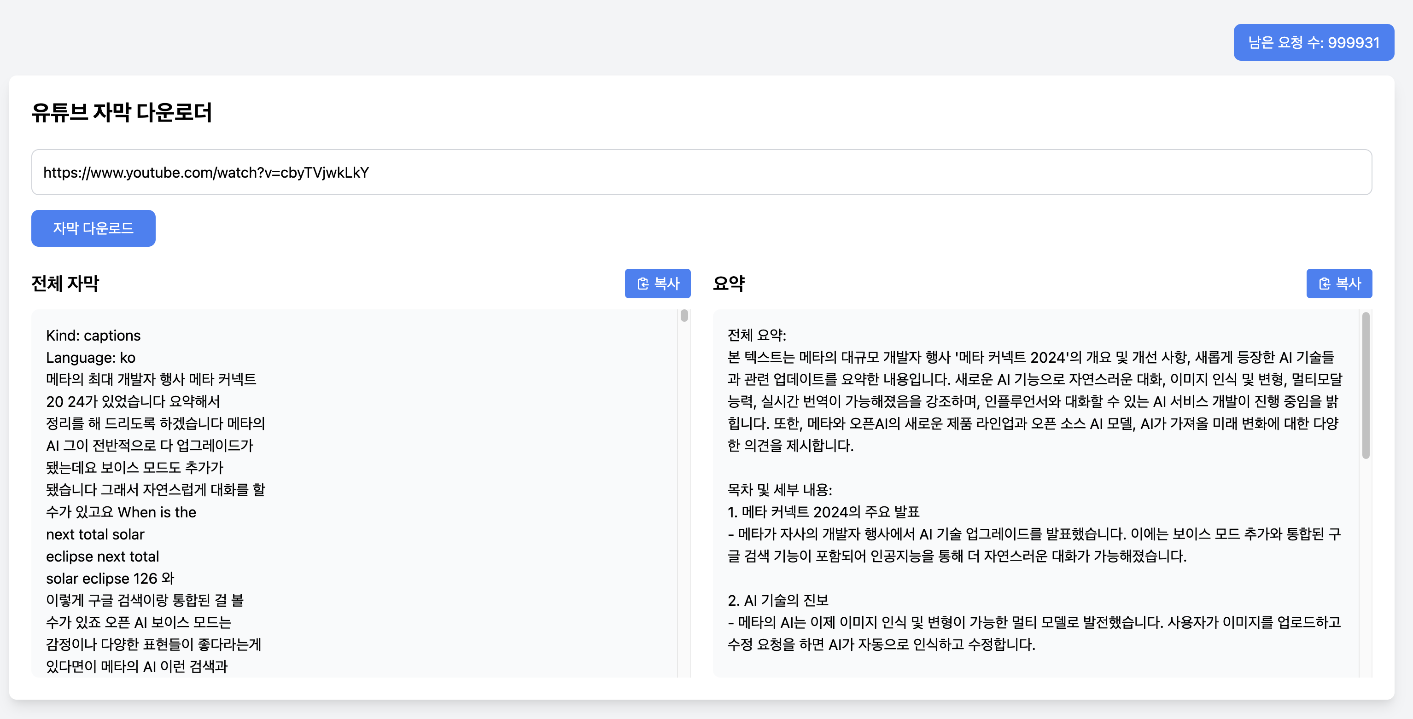This screenshot has width=1413, height=719.
Task: Click the line '이렇게 구글 검색이랑 통합된 걸 볼'
Action: tap(145, 600)
